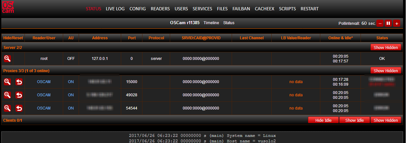Restart the reader on port 49028
This screenshot has height=143, width=406.
19,95
